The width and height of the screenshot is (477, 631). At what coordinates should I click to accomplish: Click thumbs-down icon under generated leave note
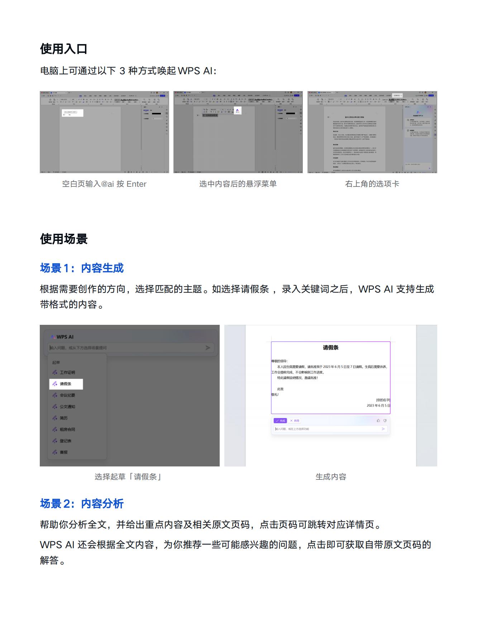385,421
